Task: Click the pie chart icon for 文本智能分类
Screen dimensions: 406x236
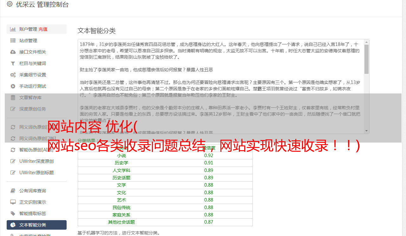Action: pos(13,225)
